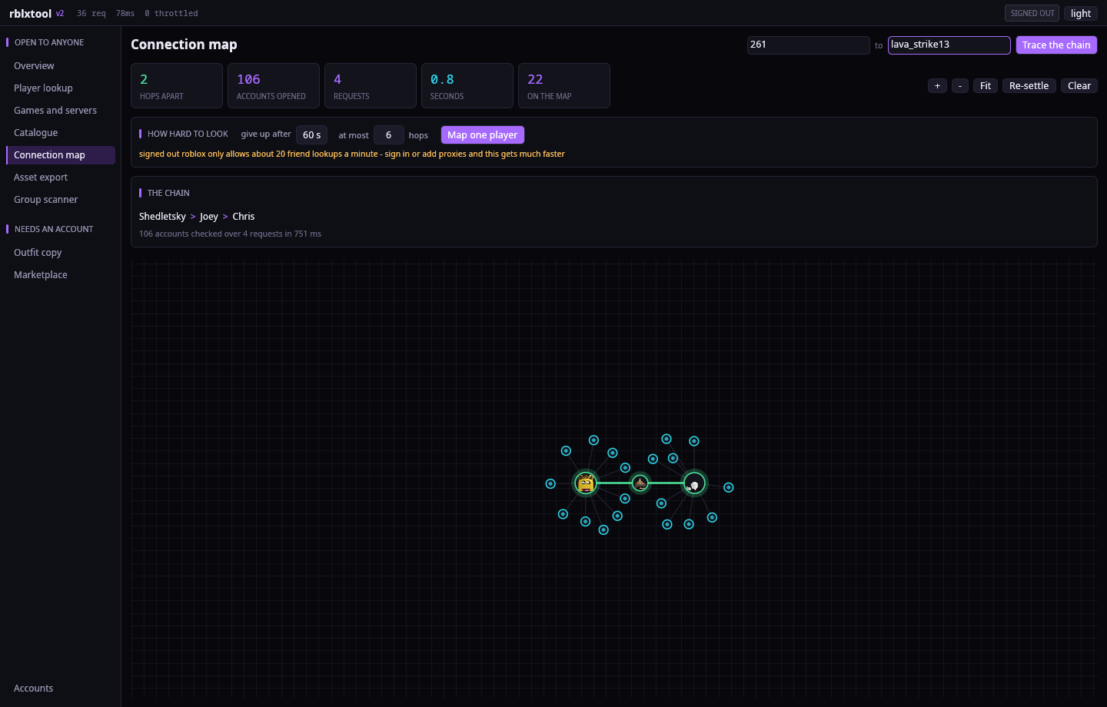Click the SIGNED OUT status badge

coord(1032,13)
